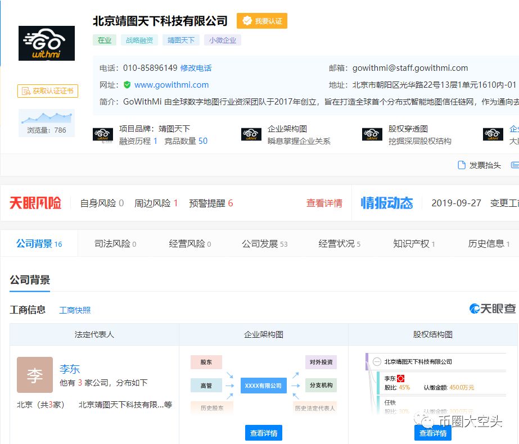The image size is (519, 444).
Task: Open 企业架构图 瞬息掌握企业关系 entry
Action: pyautogui.click(x=299, y=135)
